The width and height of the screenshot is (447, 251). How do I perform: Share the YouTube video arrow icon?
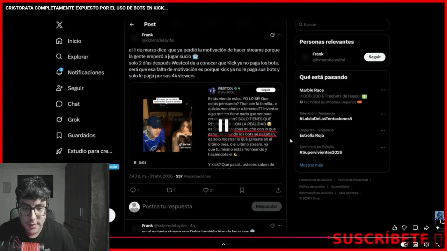tap(426, 228)
